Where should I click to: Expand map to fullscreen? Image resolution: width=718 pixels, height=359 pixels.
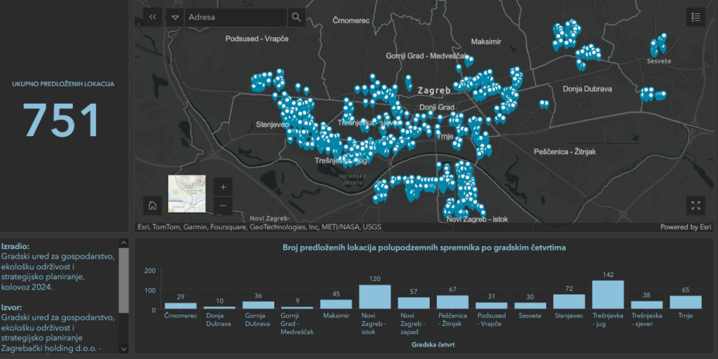tap(696, 205)
